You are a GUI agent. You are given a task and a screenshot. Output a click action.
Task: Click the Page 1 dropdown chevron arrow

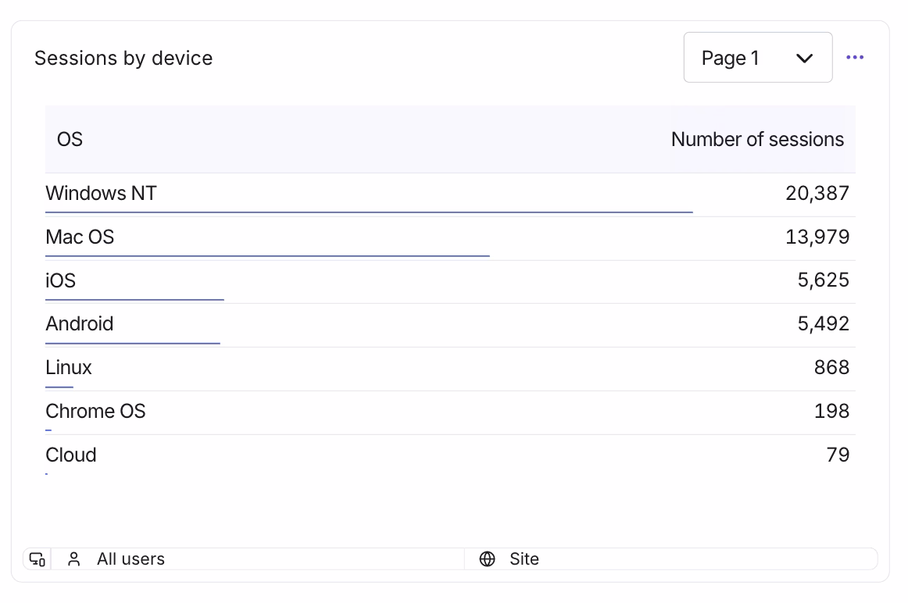pyautogui.click(x=804, y=59)
